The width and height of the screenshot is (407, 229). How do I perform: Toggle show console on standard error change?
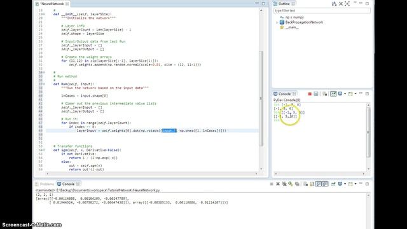point(325,184)
